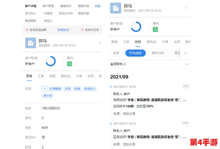Screen dimensions: 220x149
Task: Open the 订单 tab on the 旅程 screen
Action: pyautogui.click(x=165, y=42)
